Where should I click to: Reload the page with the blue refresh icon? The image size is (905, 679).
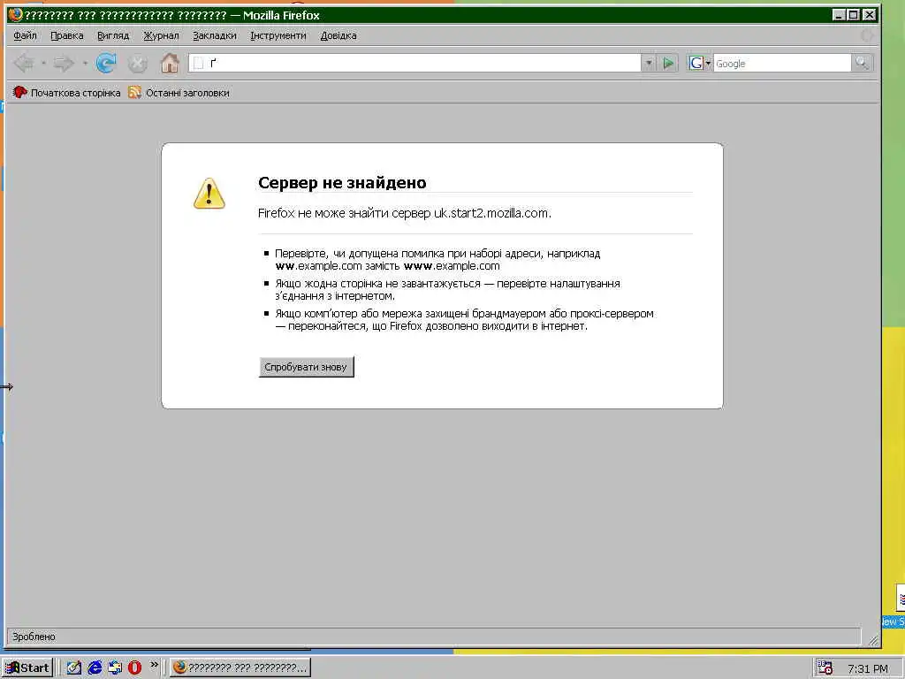tap(106, 63)
